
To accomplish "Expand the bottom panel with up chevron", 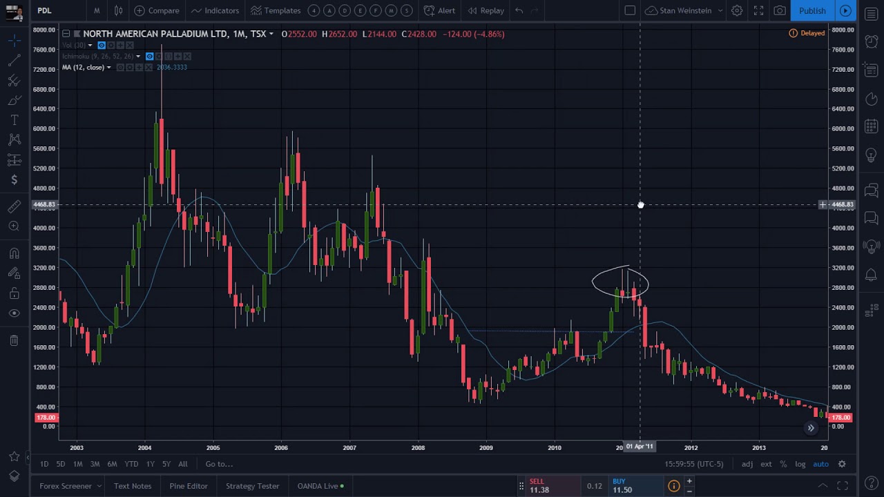I will click(823, 486).
